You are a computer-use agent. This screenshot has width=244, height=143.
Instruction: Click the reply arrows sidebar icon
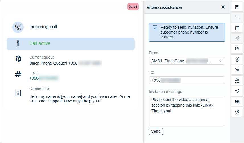(x=237, y=17)
